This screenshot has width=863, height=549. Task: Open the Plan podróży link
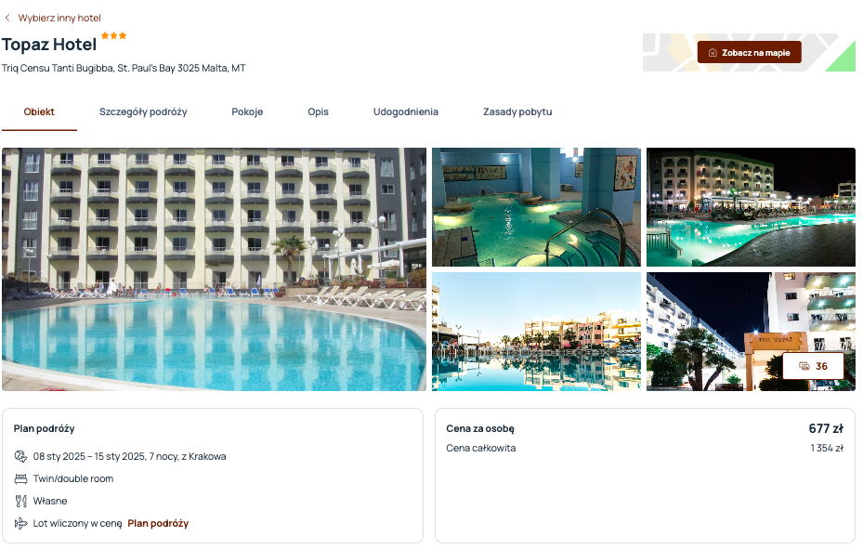click(x=158, y=524)
